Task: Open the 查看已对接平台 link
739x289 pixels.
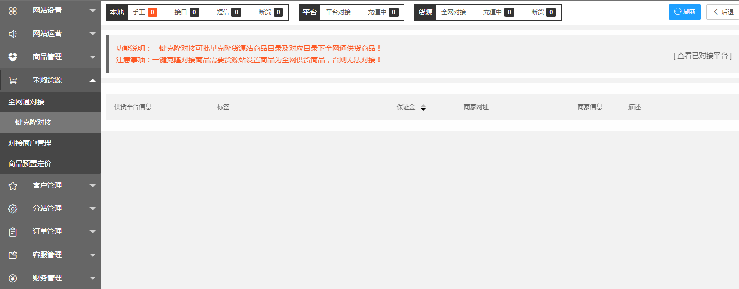Action: 702,56
